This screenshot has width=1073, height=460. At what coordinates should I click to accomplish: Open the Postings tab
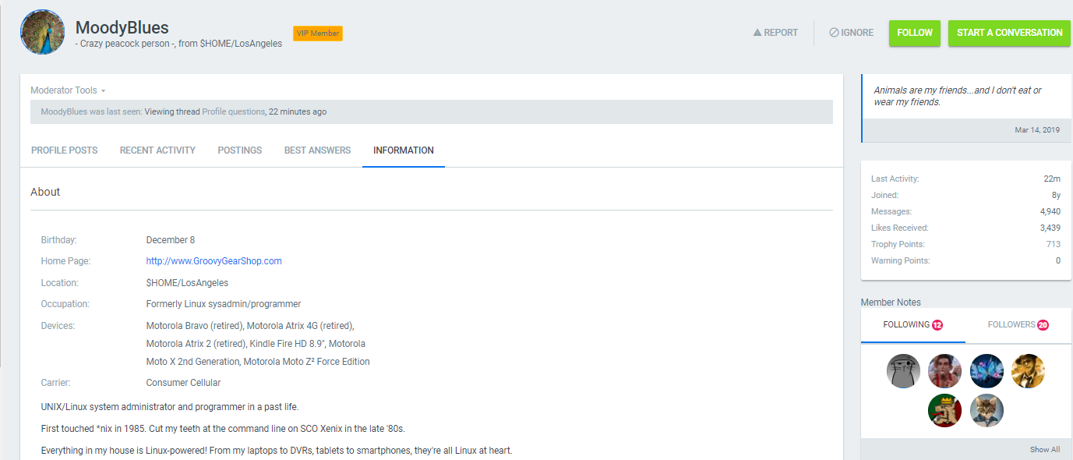coord(239,150)
